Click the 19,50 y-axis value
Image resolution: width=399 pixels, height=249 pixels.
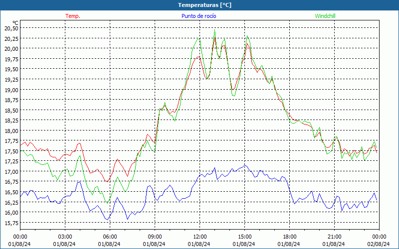click(11, 69)
